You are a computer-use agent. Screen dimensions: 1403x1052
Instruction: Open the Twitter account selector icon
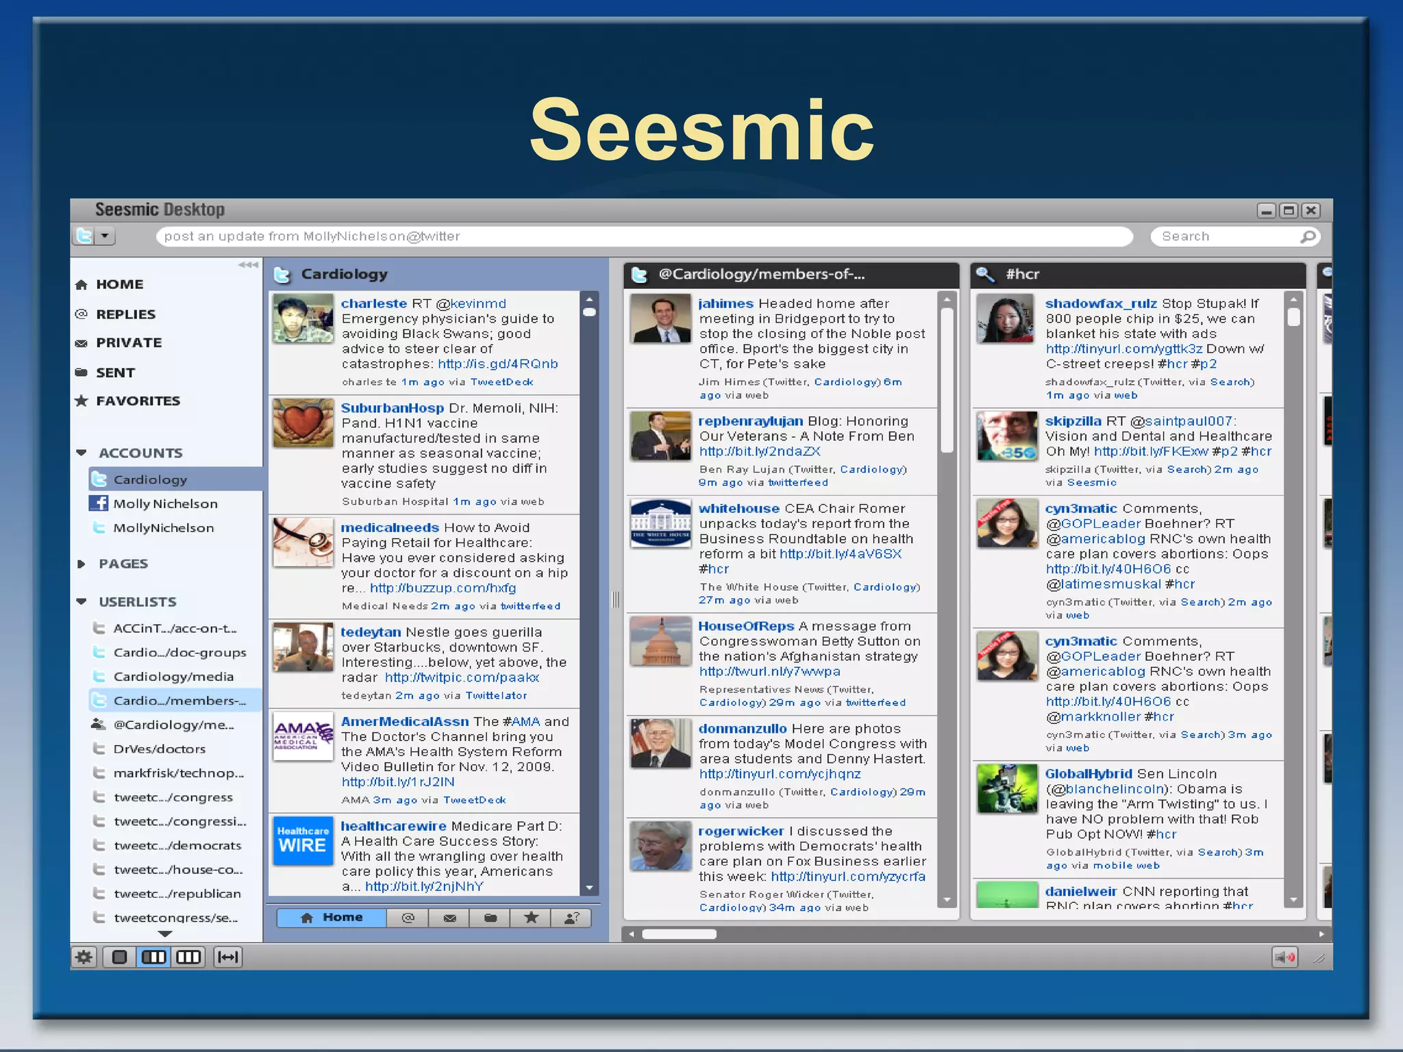point(84,236)
